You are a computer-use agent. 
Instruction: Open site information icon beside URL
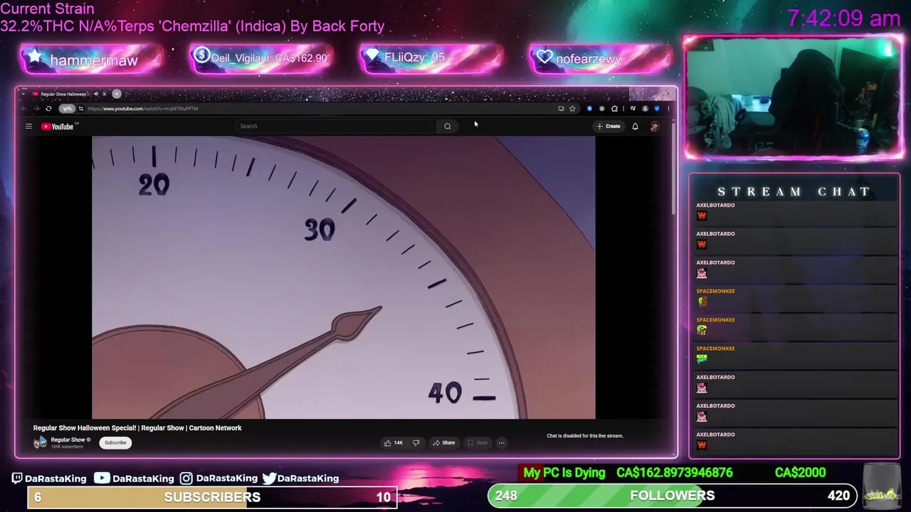[x=81, y=109]
